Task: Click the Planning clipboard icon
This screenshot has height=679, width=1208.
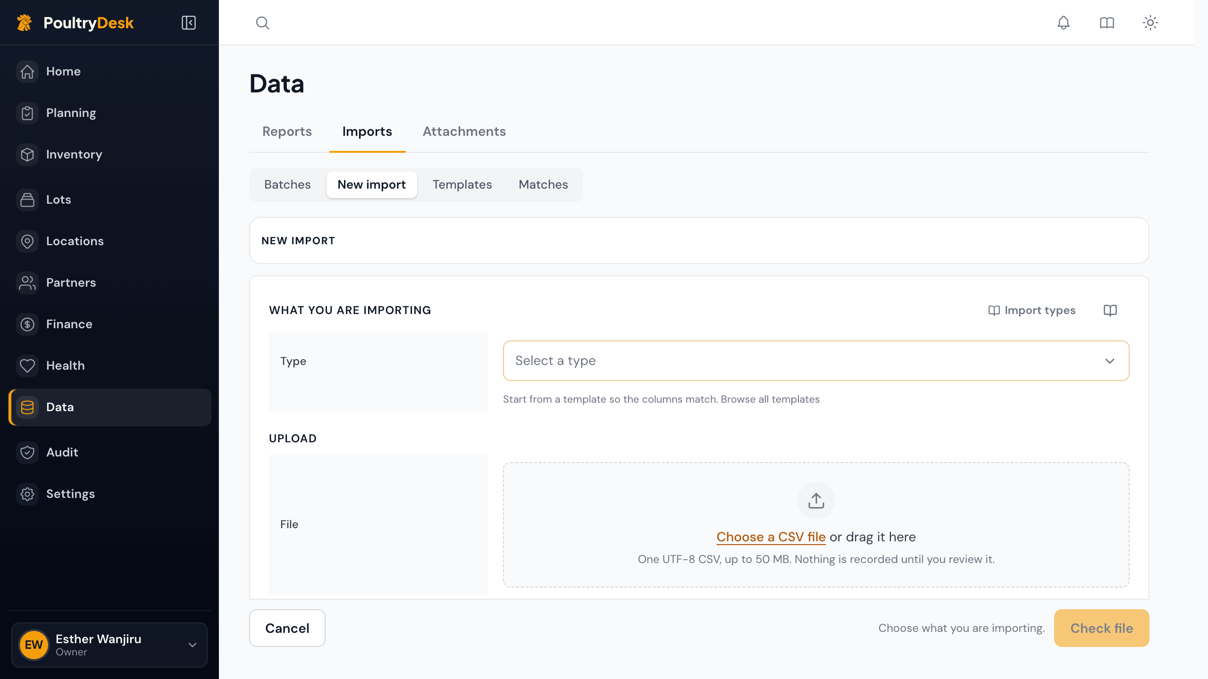Action: click(x=27, y=113)
